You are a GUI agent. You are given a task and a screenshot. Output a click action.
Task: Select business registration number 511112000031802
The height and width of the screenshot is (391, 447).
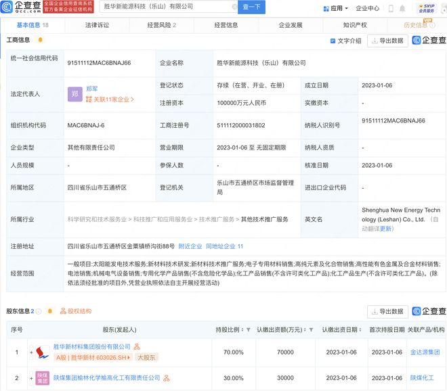click(x=241, y=125)
